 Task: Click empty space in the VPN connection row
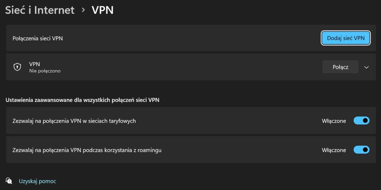(x=190, y=67)
